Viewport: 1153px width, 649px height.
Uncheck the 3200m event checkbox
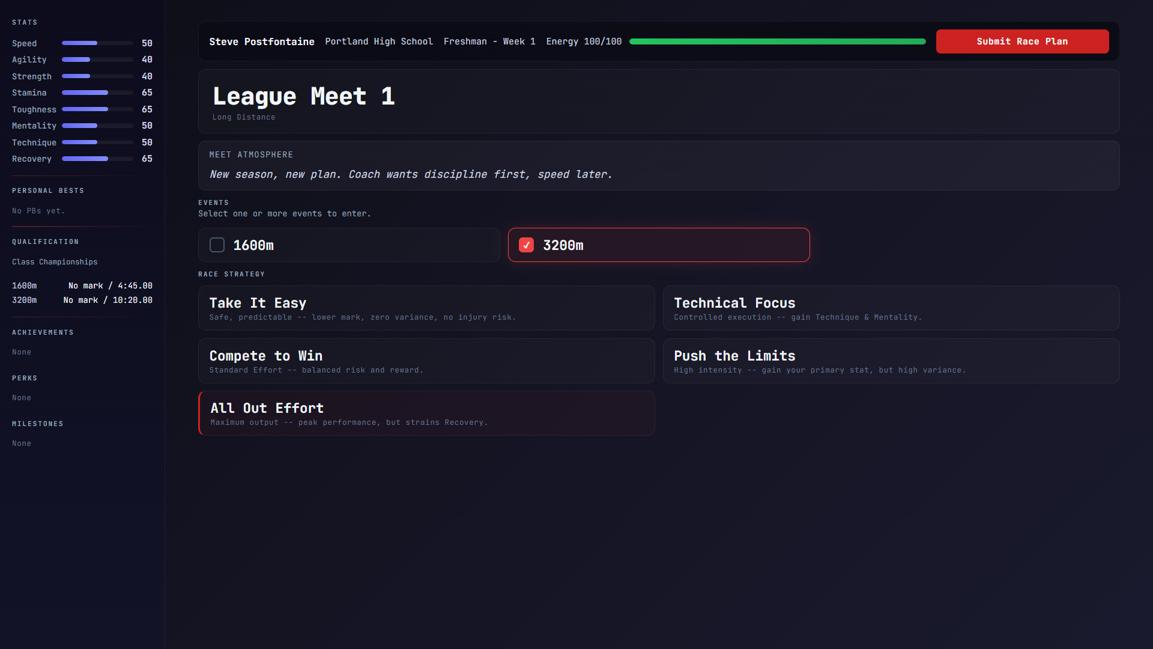526,245
